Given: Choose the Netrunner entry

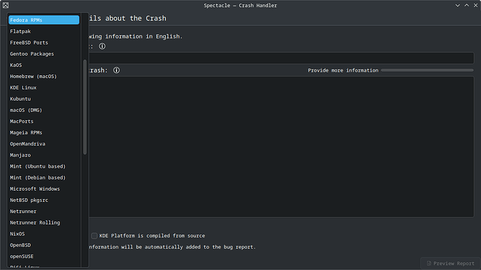Looking at the screenshot, I should coord(44,212).
